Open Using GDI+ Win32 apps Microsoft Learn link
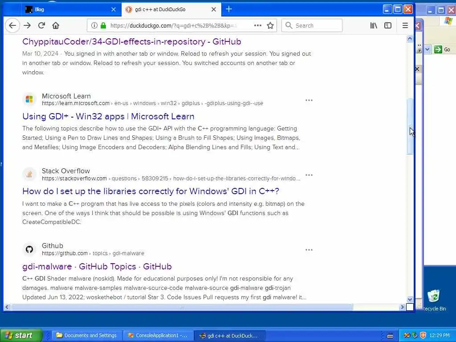Screen dimensions: 456x342 pyautogui.click(x=109, y=116)
